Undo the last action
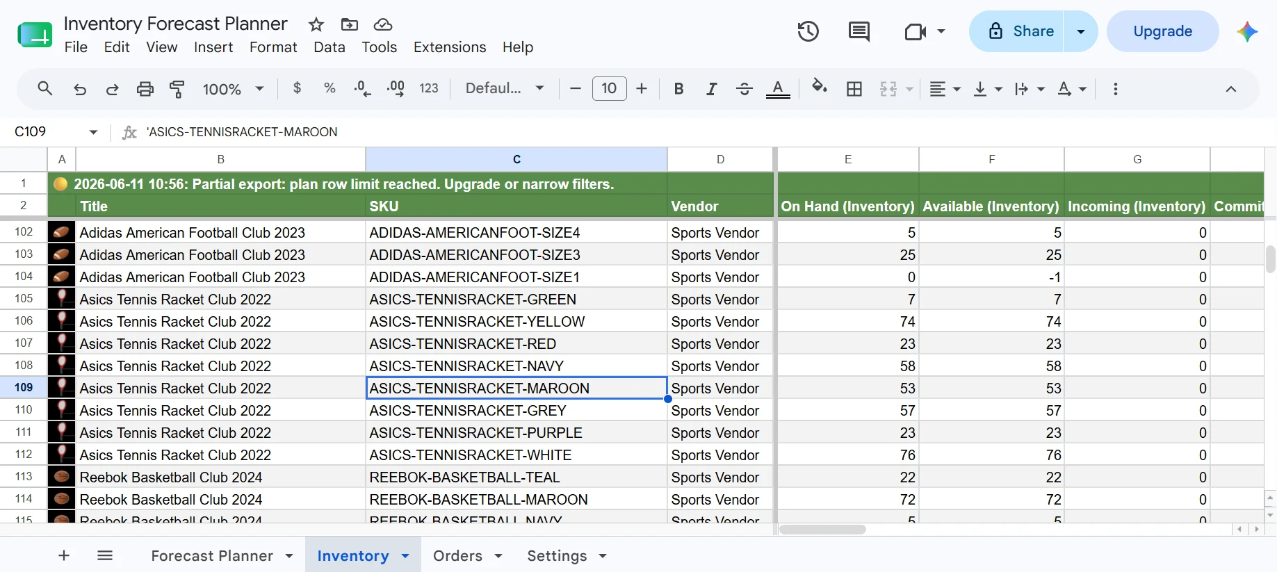This screenshot has width=1277, height=572. click(80, 89)
